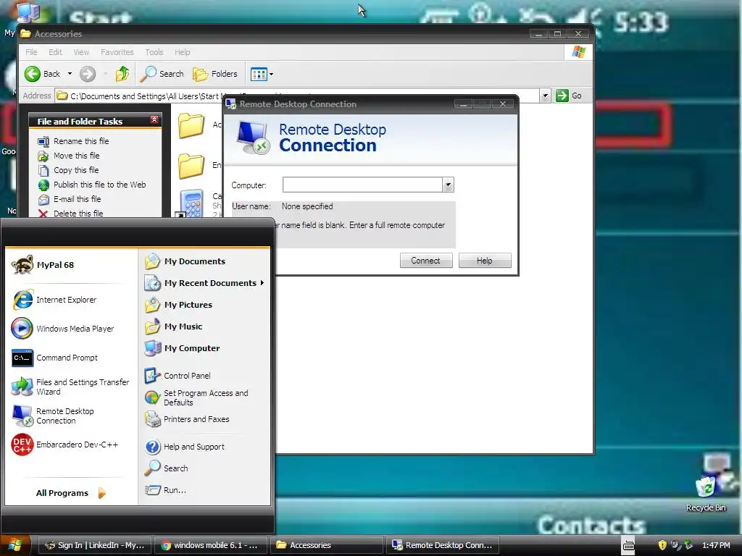Open the Tools menu in Accessories
742x556 pixels.
[154, 52]
